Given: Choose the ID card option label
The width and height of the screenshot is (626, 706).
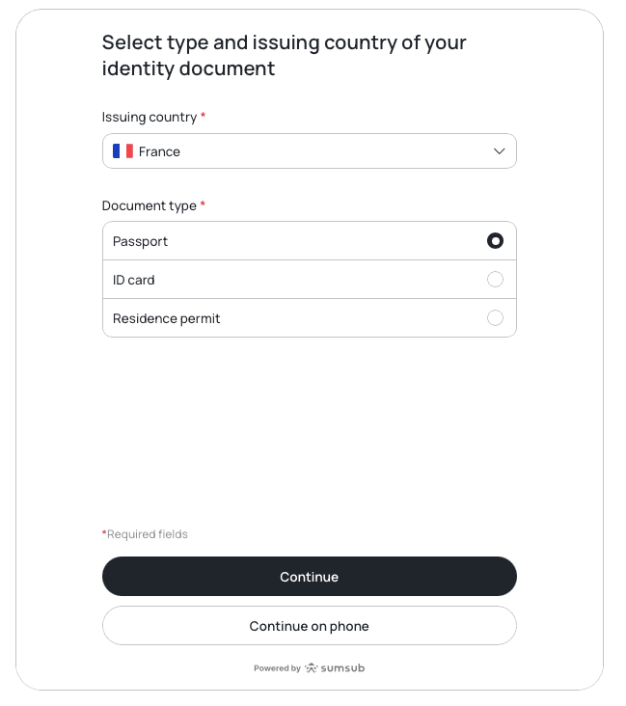Looking at the screenshot, I should pyautogui.click(x=134, y=280).
